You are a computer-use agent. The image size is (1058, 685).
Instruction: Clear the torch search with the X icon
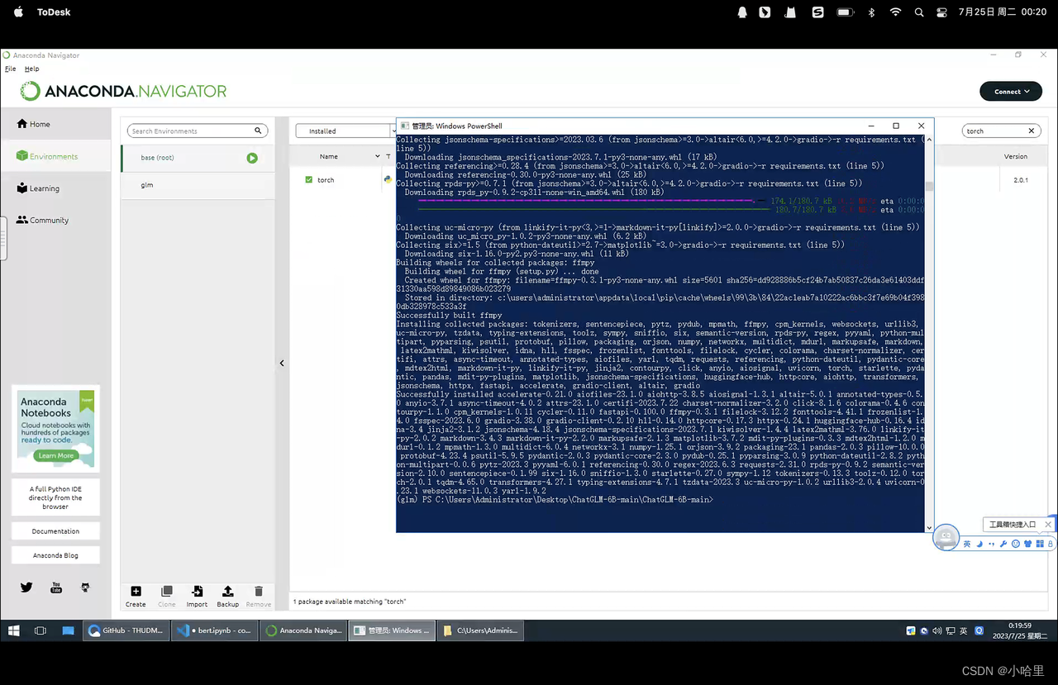[1032, 131]
